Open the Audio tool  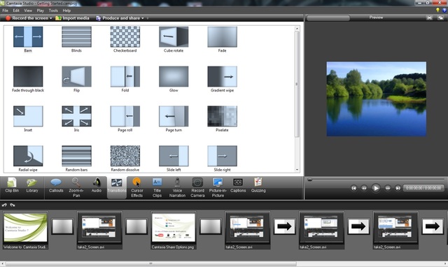point(97,185)
